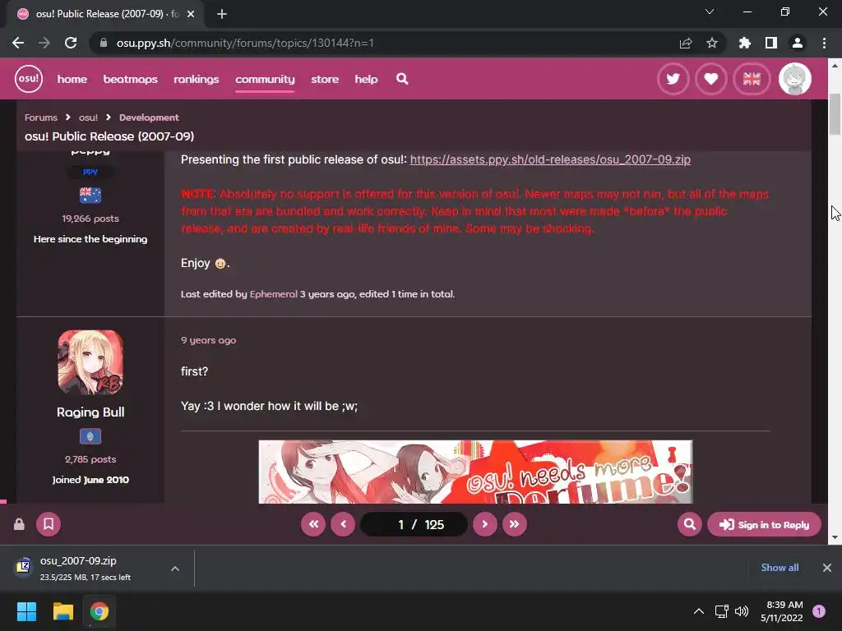
Task: Toggle the Chrome side panel icon
Action: coord(771,43)
